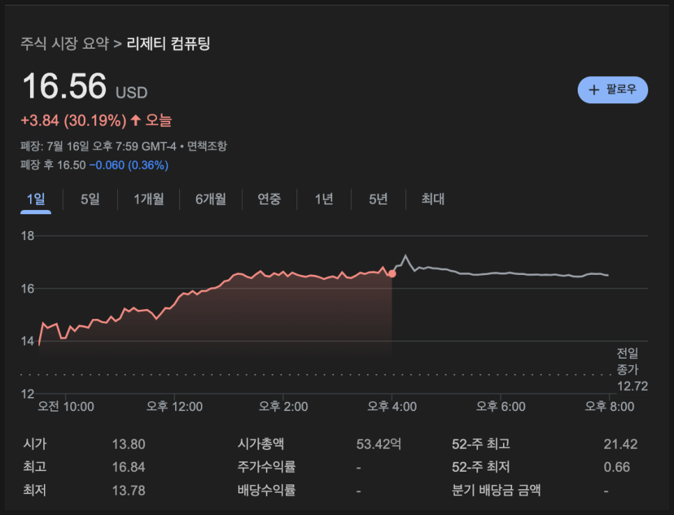Open the 1개월 chart range
This screenshot has height=515, width=674.
(149, 199)
